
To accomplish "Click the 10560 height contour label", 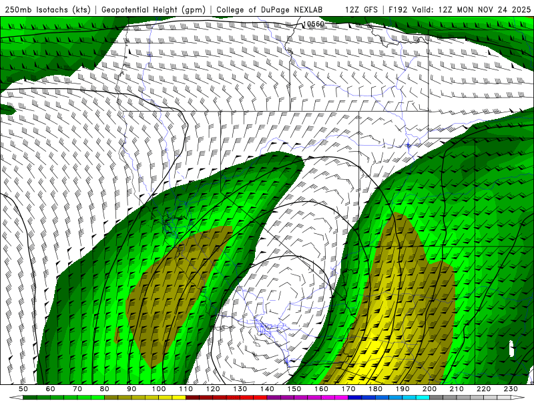I will point(313,24).
